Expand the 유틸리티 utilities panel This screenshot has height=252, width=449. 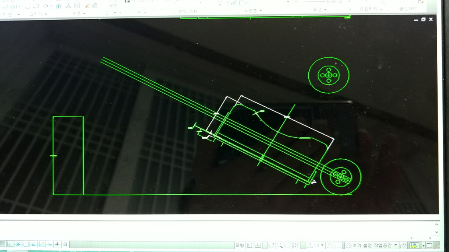(371, 9)
